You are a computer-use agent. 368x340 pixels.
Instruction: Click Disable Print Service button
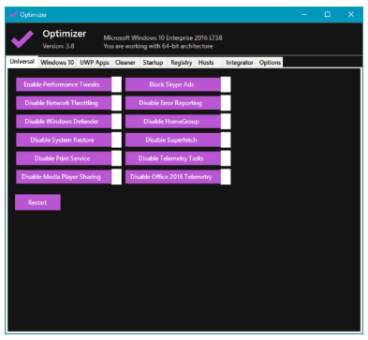[x=64, y=158]
